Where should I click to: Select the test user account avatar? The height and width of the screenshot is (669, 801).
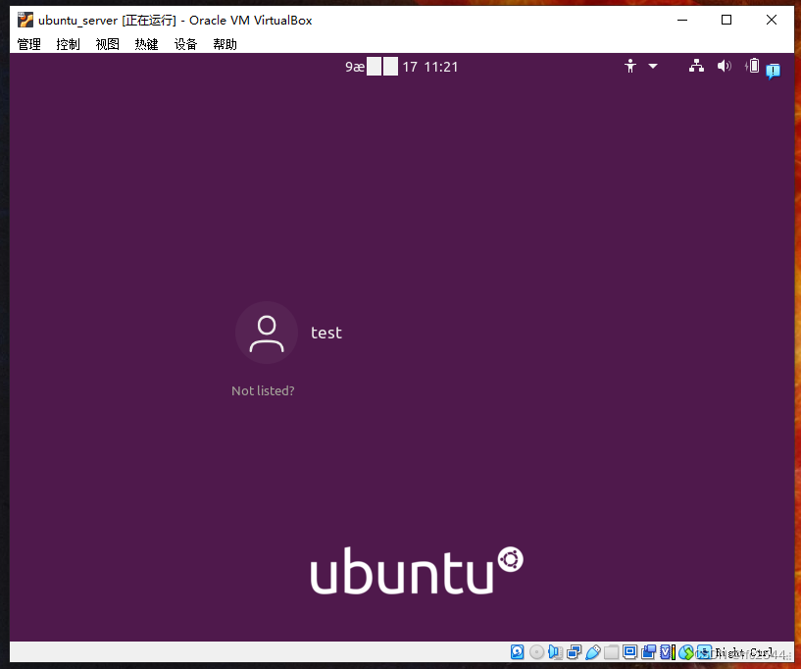[266, 333]
